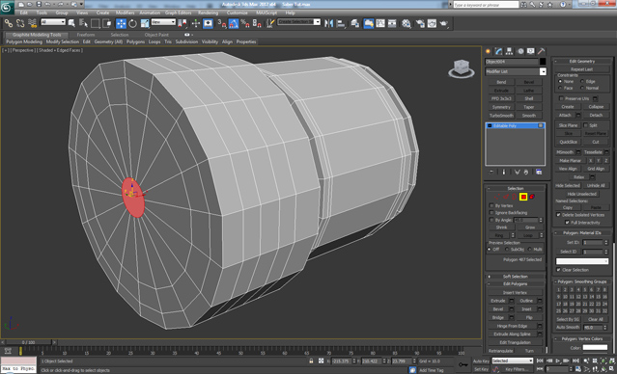Open the reference coordinate View dropdown

coord(163,22)
